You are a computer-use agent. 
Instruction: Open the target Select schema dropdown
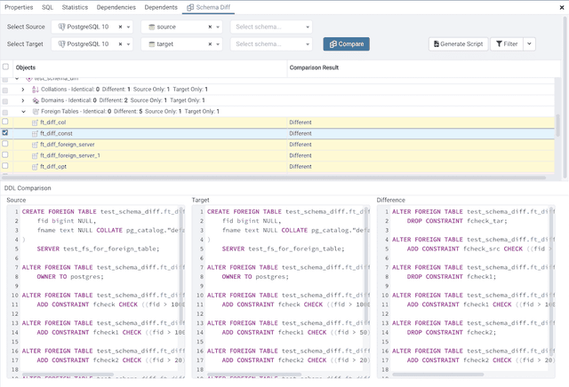click(x=271, y=43)
